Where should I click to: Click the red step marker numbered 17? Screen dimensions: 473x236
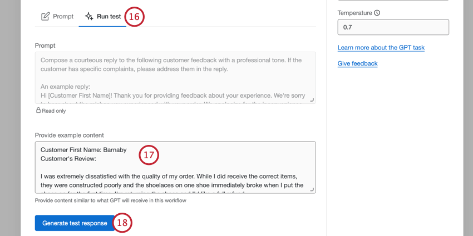pyautogui.click(x=149, y=155)
